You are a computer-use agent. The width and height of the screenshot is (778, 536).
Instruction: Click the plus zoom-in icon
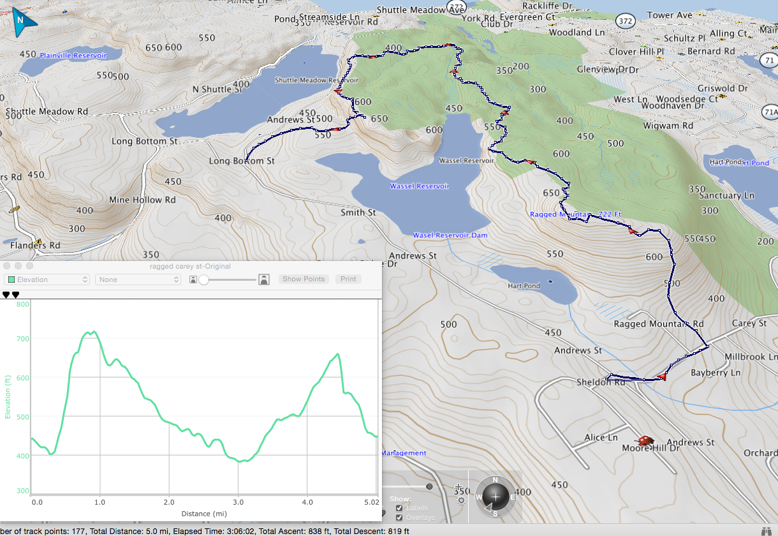(x=458, y=488)
